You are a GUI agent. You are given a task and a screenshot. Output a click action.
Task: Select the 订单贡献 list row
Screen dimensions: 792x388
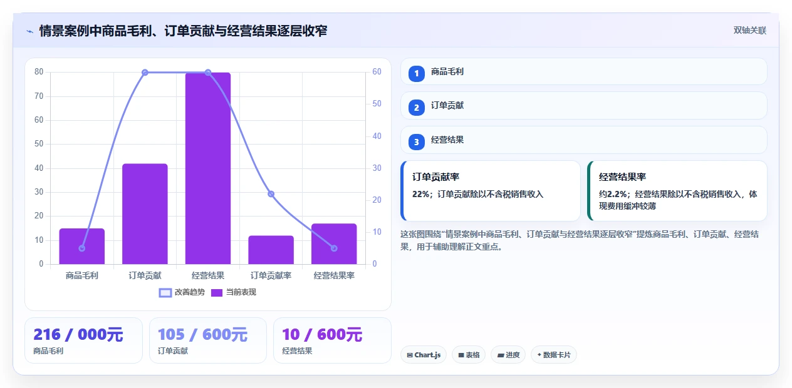(584, 105)
